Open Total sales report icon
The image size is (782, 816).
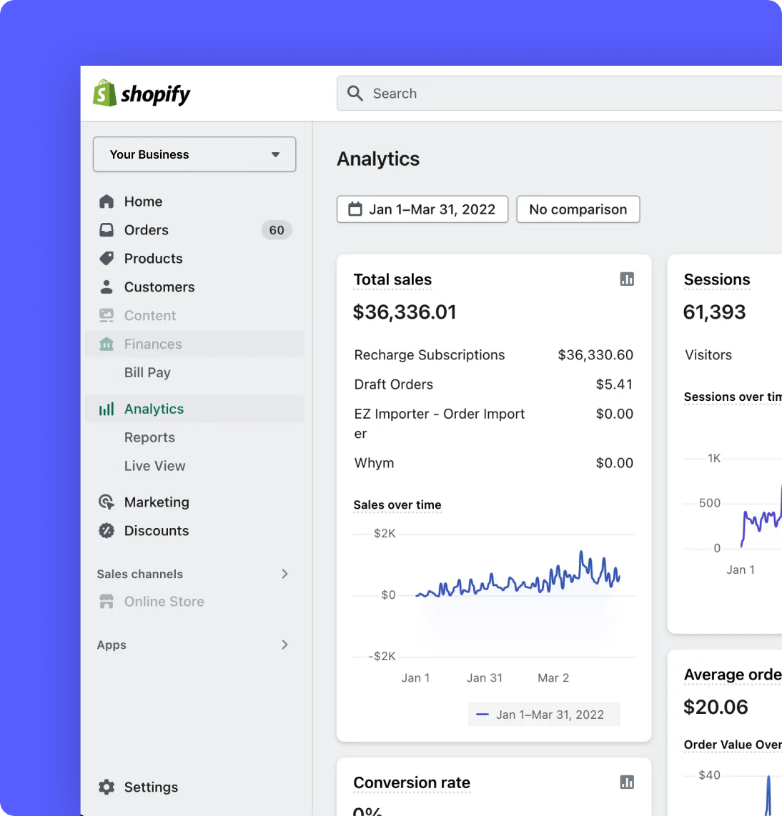[627, 279]
